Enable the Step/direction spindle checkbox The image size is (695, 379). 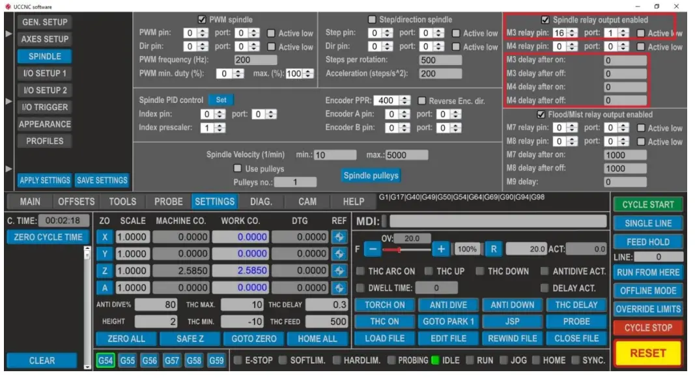[372, 20]
